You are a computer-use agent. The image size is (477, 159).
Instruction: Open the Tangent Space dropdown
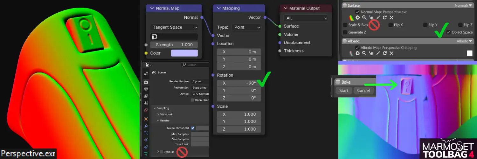tap(174, 27)
